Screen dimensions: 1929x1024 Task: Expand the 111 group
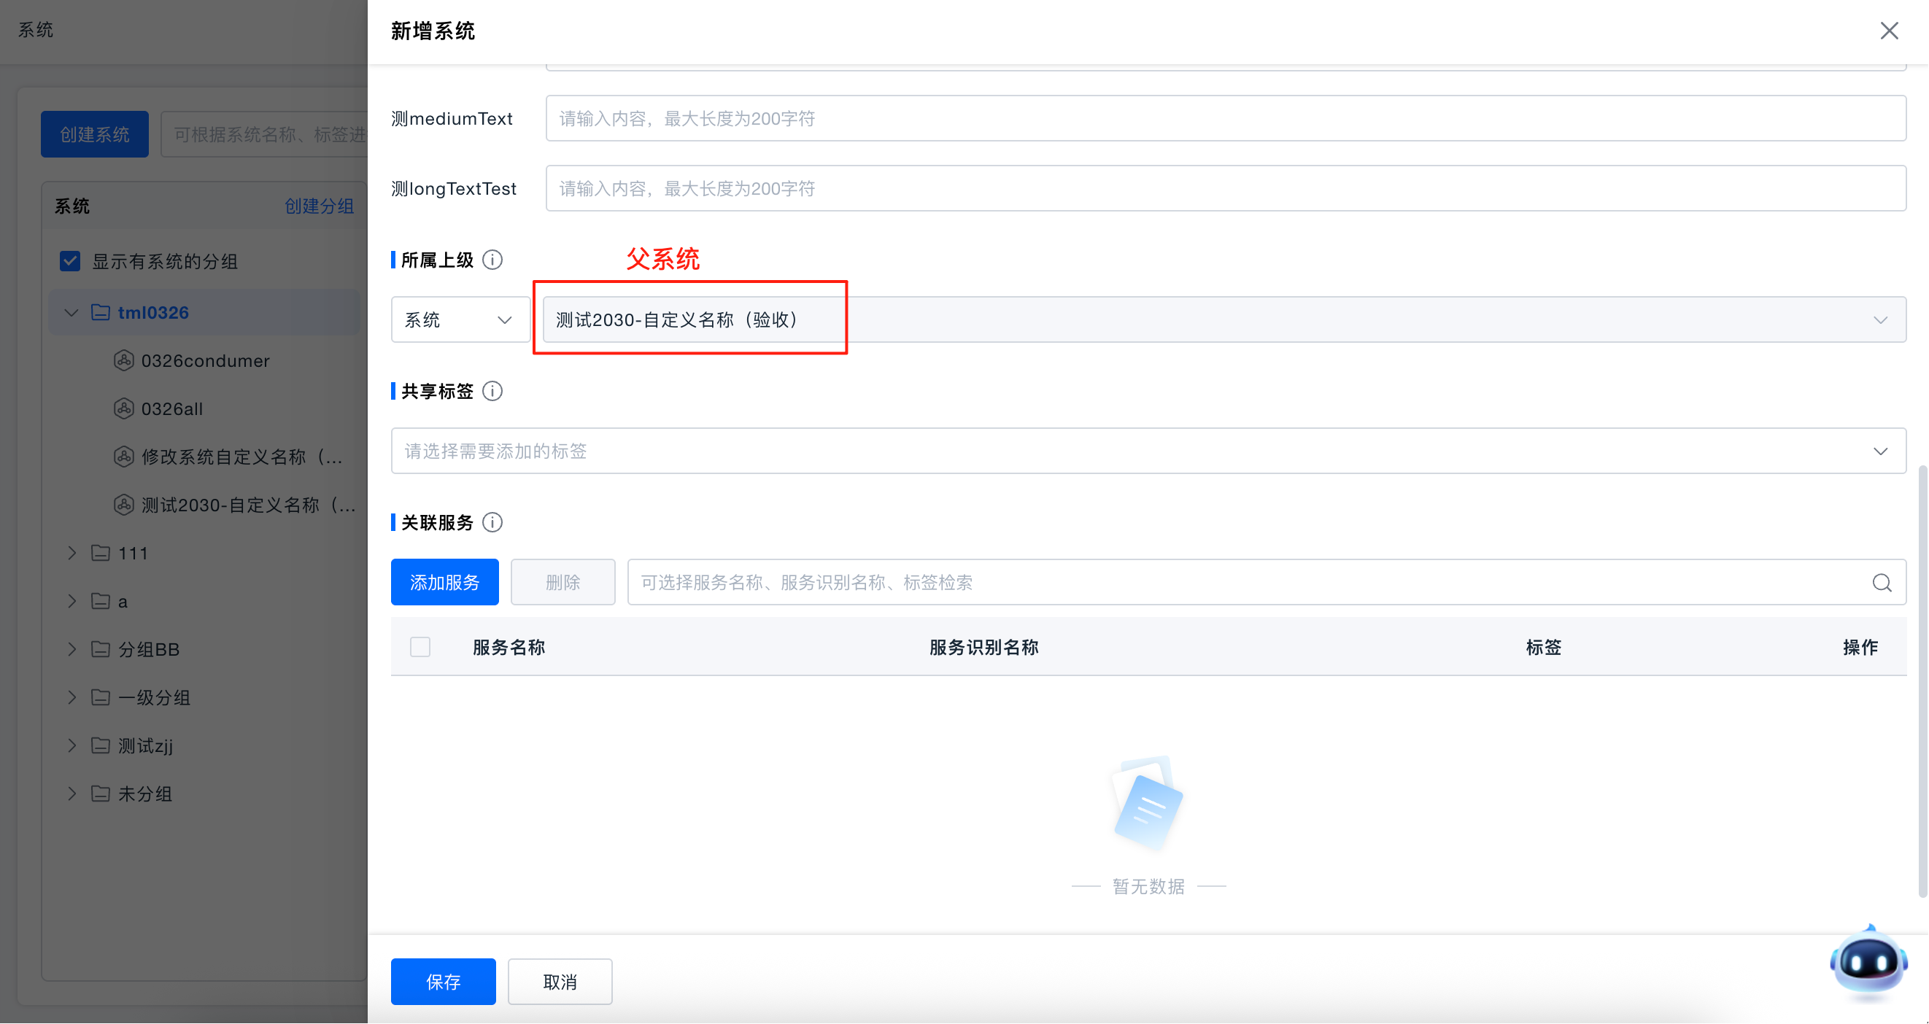coord(72,553)
